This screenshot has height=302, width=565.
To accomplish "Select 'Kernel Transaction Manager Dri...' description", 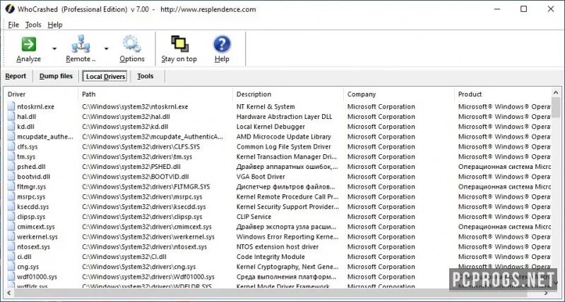I will tap(287, 157).
